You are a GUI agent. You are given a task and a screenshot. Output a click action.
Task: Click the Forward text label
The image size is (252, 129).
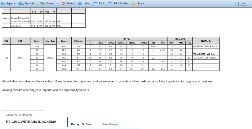pos(51,3)
